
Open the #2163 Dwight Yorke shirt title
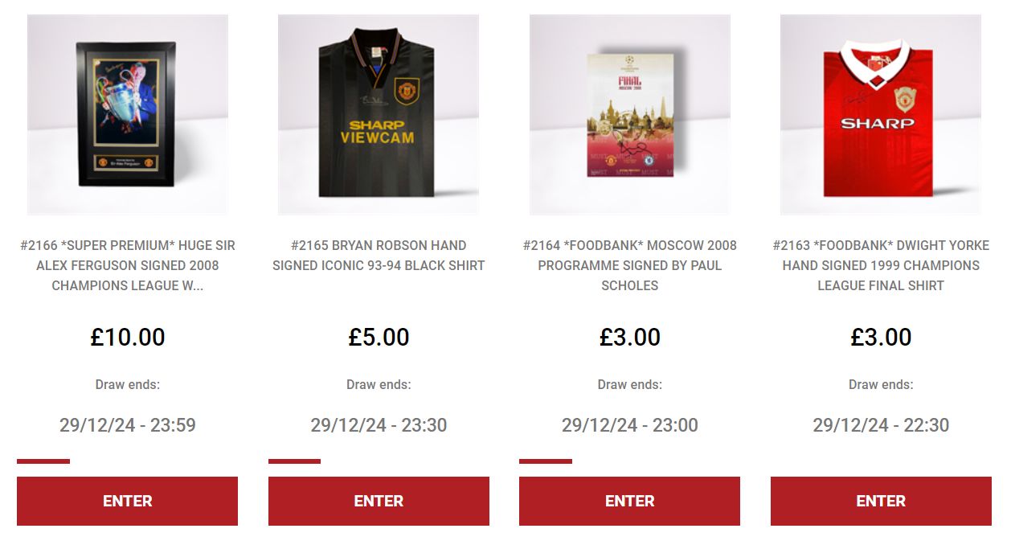[x=881, y=265]
